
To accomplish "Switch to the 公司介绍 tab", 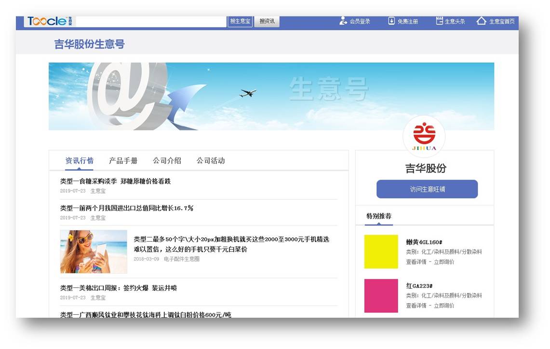I will (167, 160).
